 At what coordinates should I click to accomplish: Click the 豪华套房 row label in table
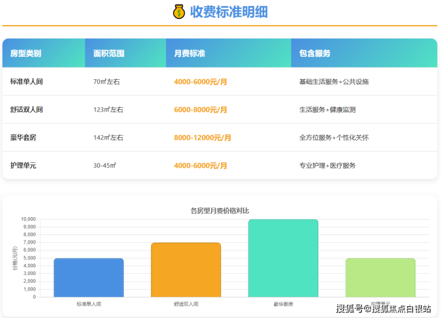click(23, 138)
